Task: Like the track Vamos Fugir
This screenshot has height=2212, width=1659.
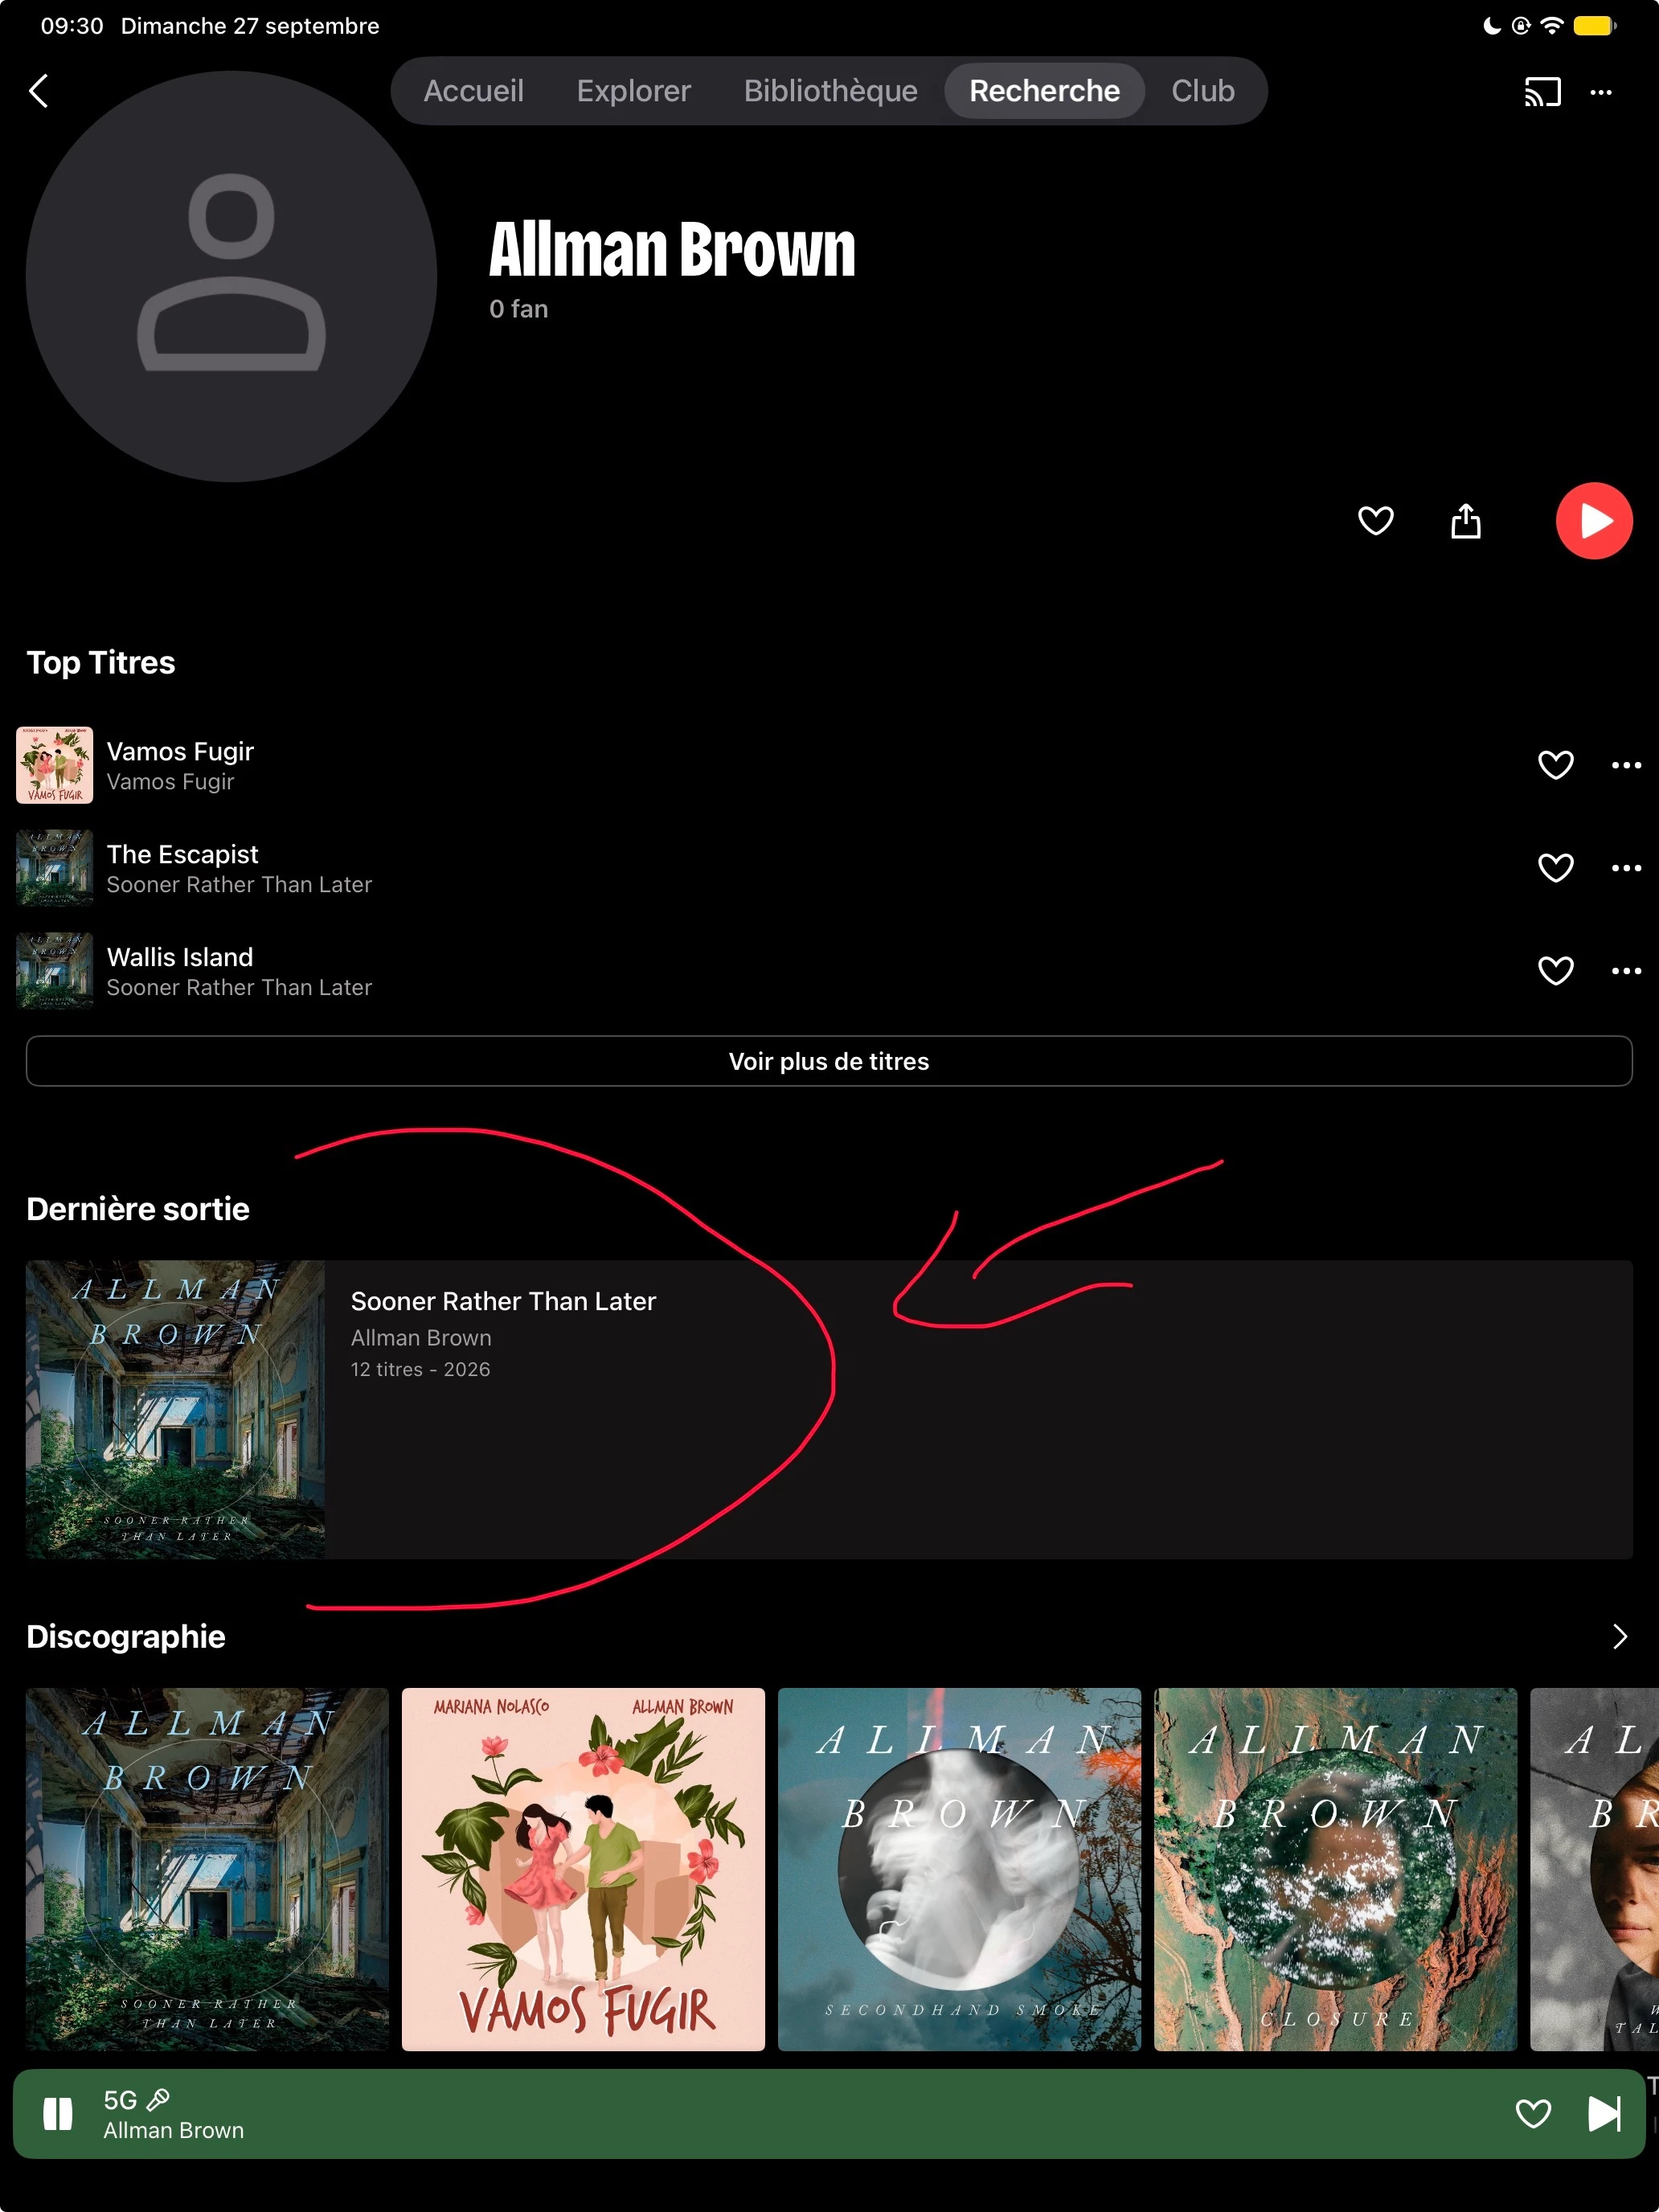Action: pyautogui.click(x=1555, y=765)
